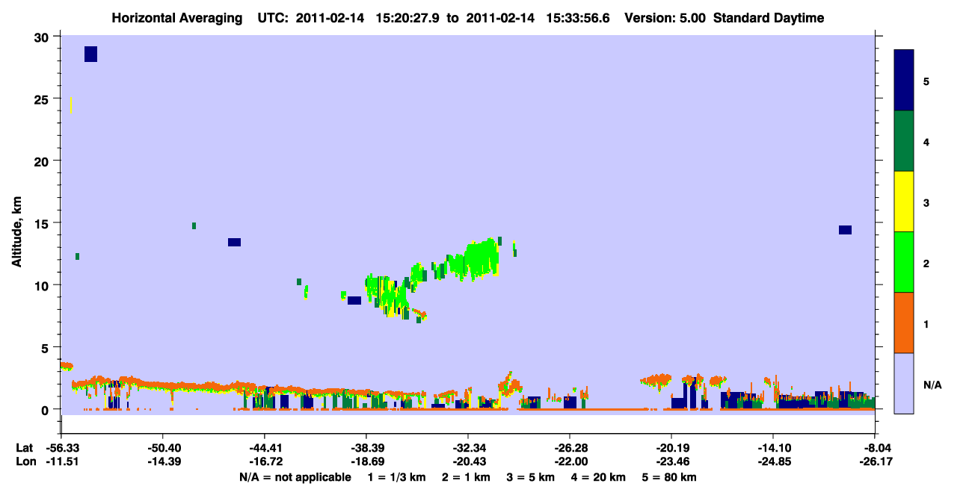The height and width of the screenshot is (498, 972).
Task: Click the 'Lon' row label
Action: coord(25,461)
